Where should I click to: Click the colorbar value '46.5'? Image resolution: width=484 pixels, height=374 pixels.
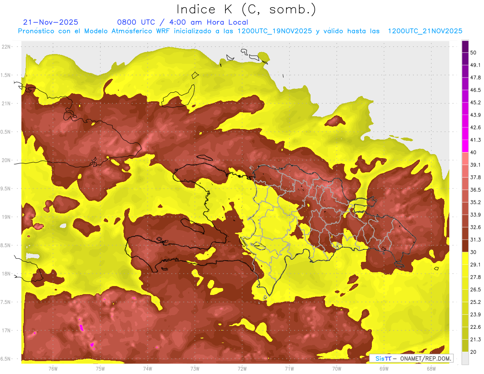tap(476, 90)
